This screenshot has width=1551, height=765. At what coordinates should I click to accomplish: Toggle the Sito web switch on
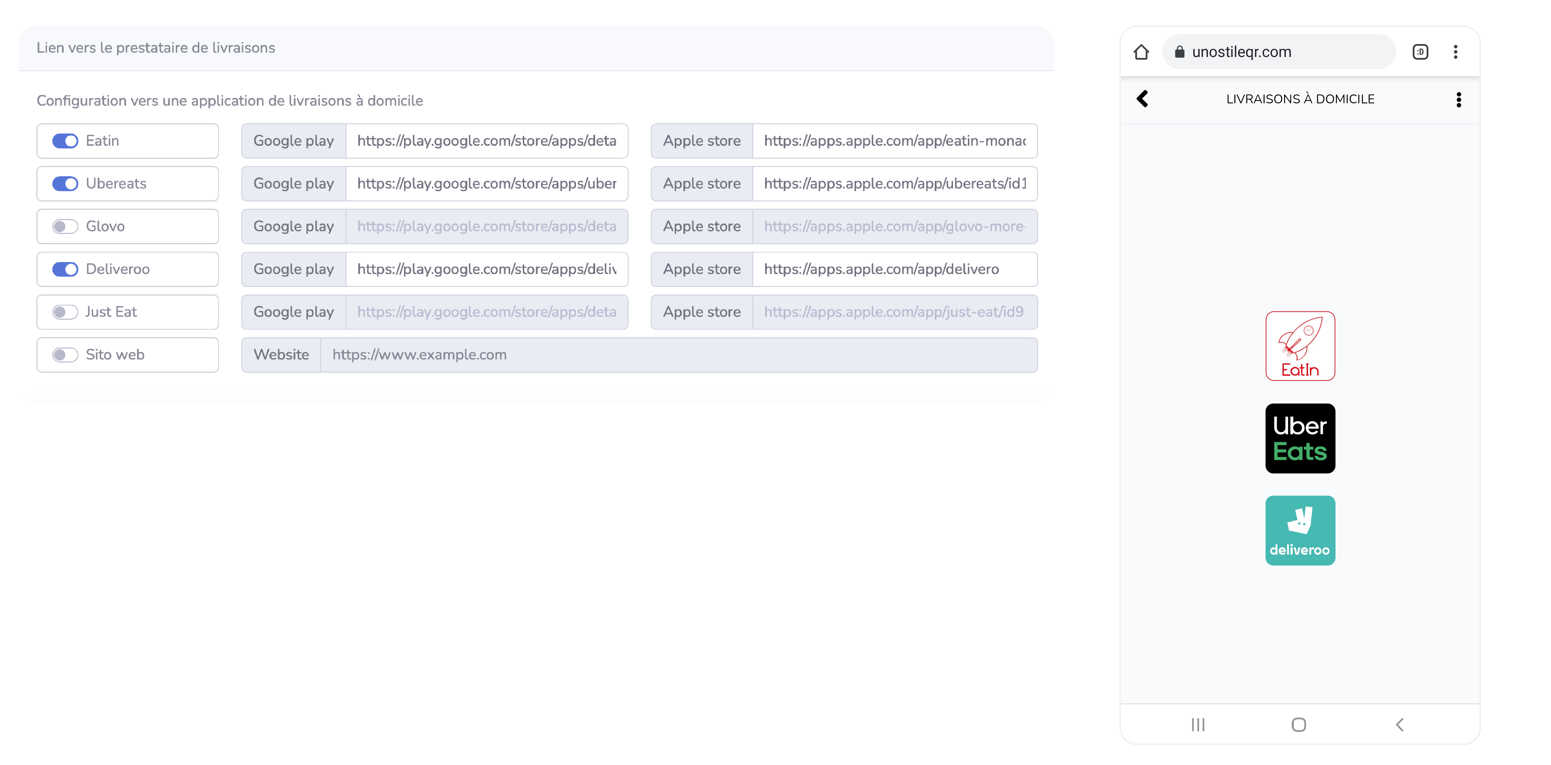(x=65, y=355)
